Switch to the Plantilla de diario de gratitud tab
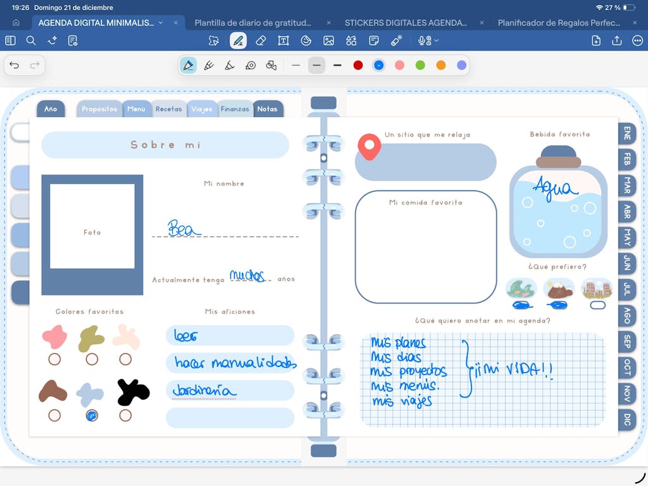 [253, 23]
